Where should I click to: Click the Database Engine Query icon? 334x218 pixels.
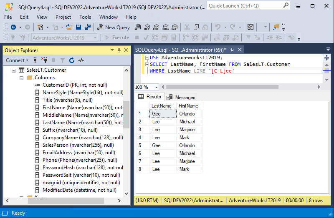coord(138,27)
